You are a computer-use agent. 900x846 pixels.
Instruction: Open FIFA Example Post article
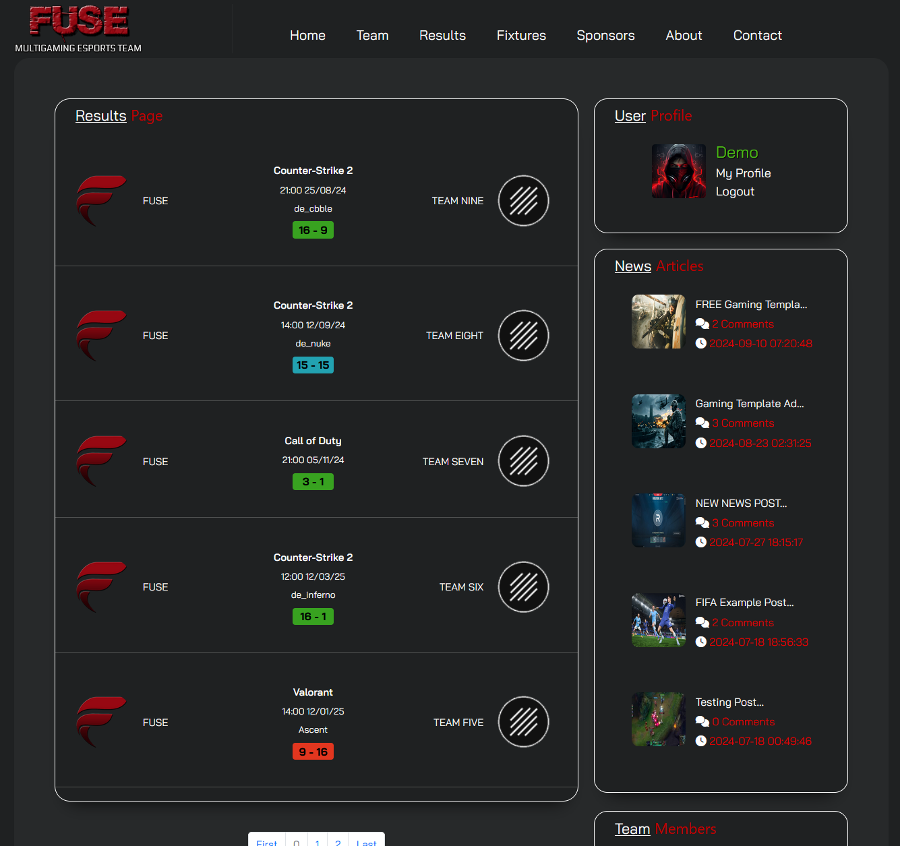click(x=744, y=603)
